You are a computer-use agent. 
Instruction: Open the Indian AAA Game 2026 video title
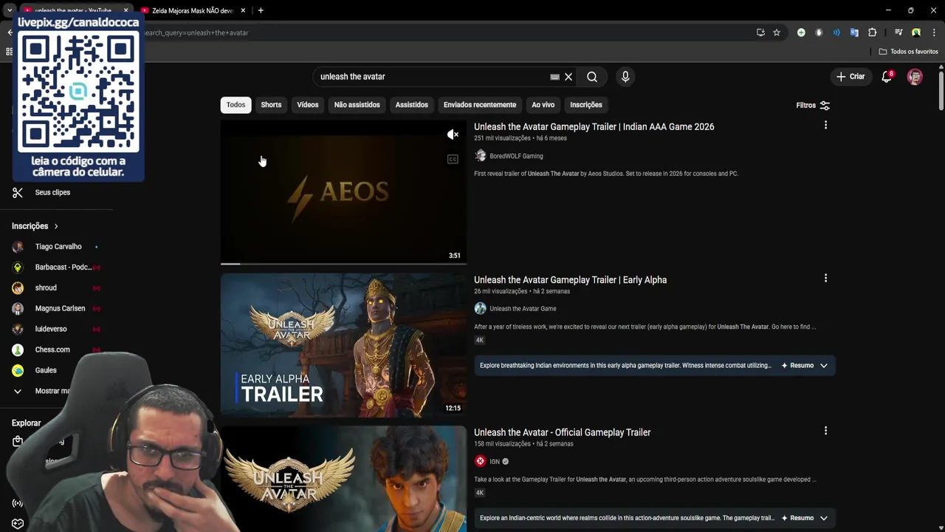click(x=594, y=127)
